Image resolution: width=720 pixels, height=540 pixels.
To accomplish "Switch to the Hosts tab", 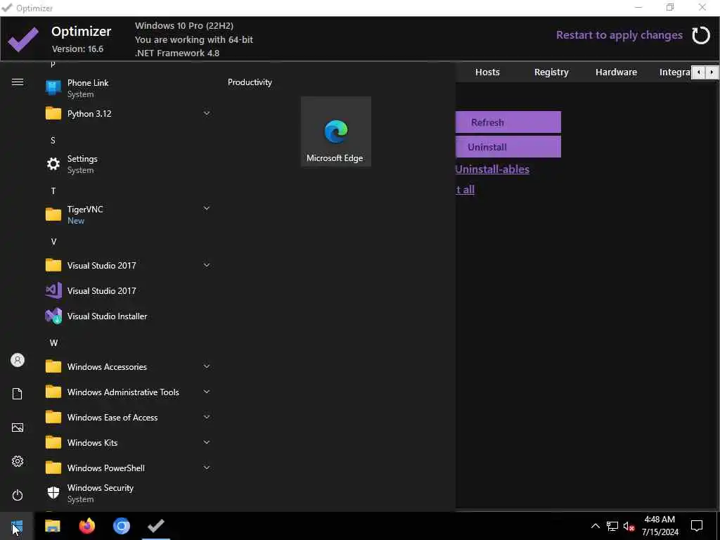I will (487, 72).
